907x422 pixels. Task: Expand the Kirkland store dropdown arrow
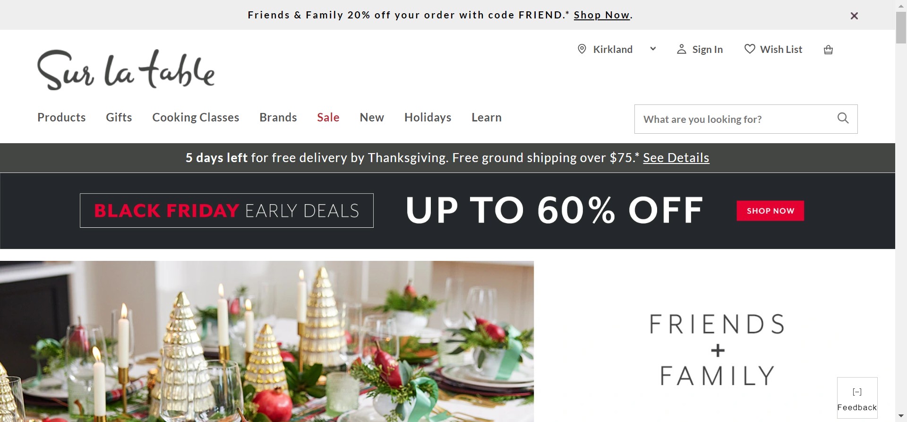[x=653, y=49]
